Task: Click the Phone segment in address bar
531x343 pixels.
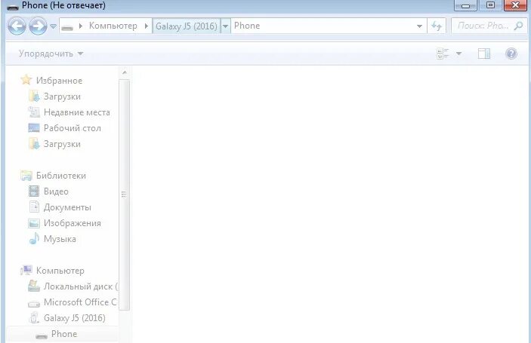Action: [x=247, y=26]
